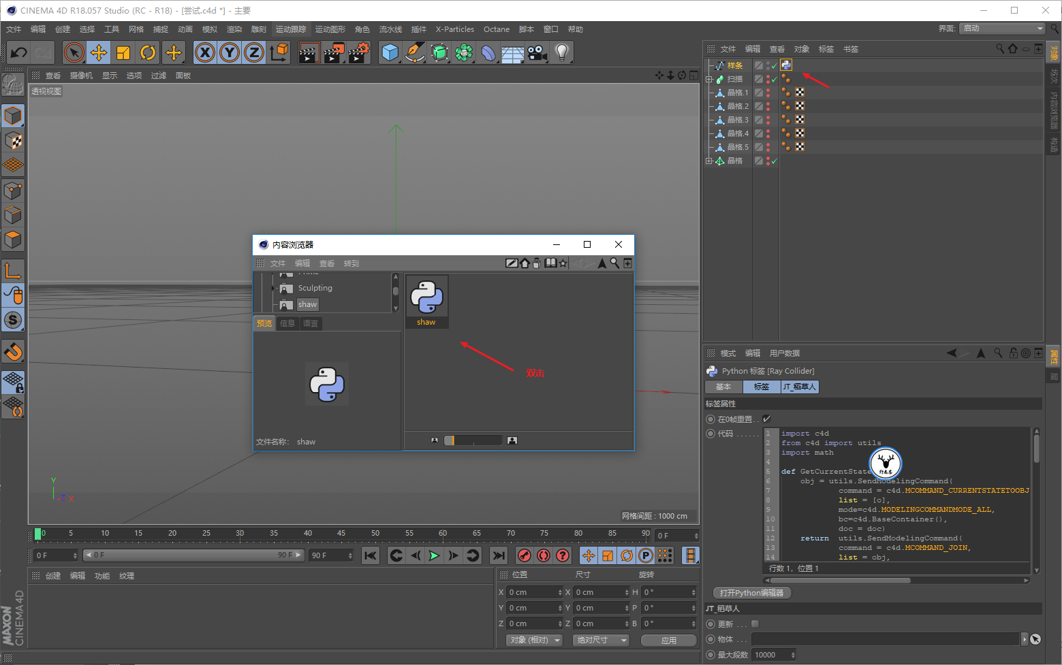Activate the Move tool in the top toolbar

click(x=99, y=52)
